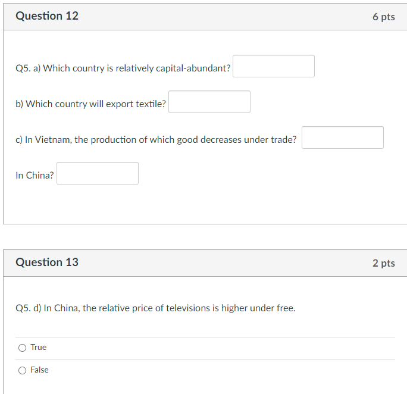
Task: Click the 'True' option label
Action: (x=39, y=348)
